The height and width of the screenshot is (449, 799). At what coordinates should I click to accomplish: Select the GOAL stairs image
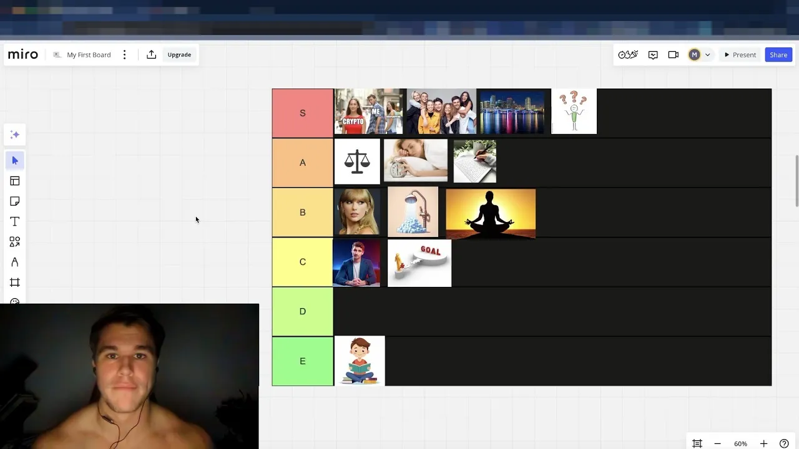point(419,263)
